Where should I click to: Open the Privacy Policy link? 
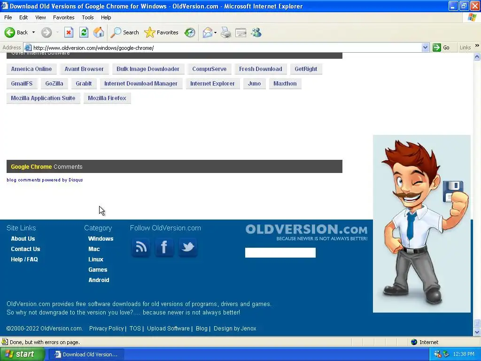pos(106,329)
